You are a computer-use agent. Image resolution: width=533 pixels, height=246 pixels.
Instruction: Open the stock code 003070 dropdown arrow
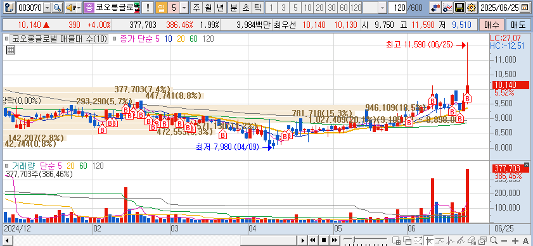point(48,8)
